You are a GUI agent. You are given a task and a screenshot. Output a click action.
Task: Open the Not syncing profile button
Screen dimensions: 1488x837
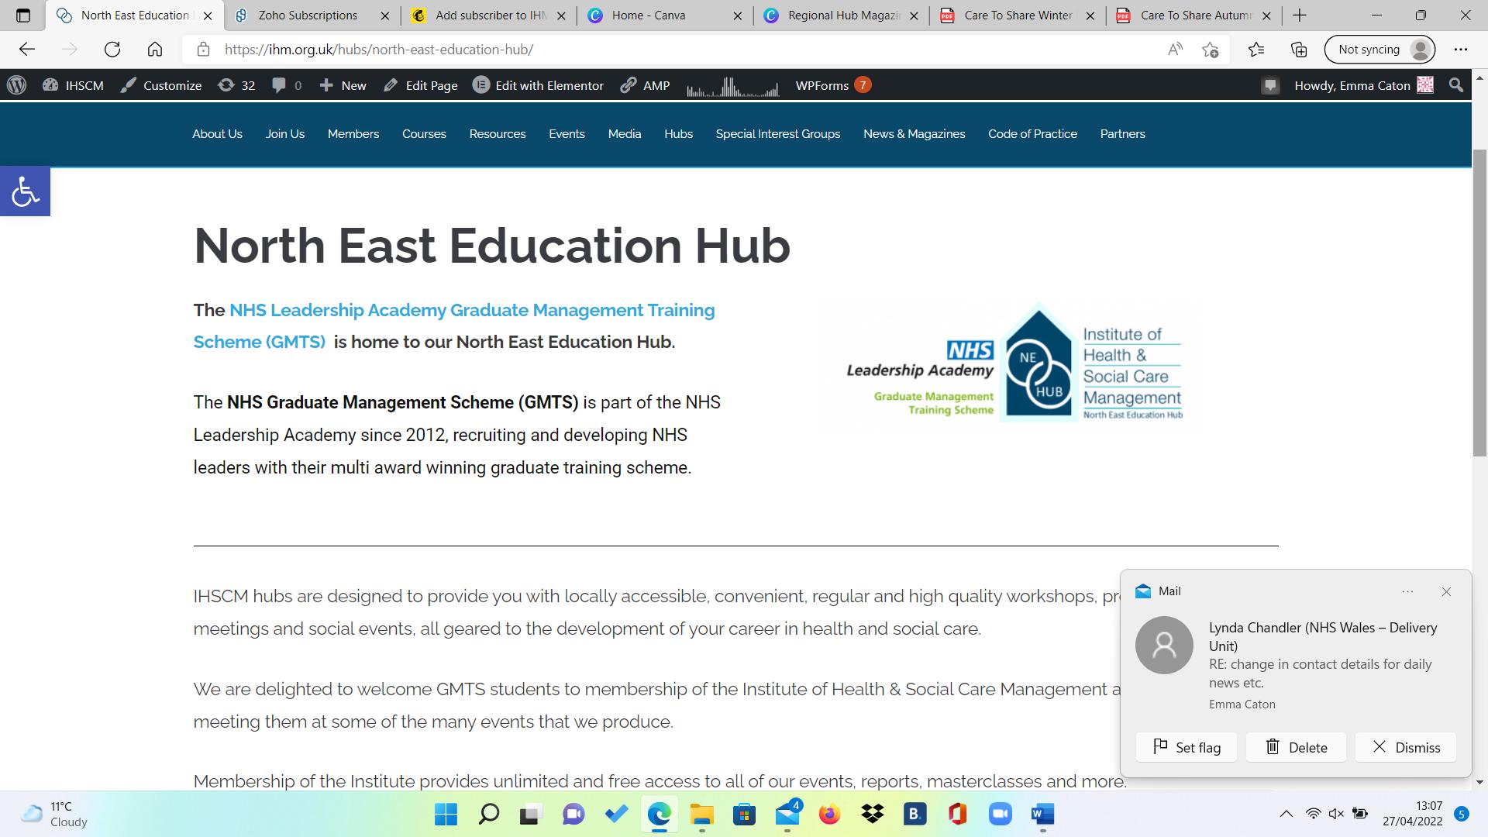1379,50
